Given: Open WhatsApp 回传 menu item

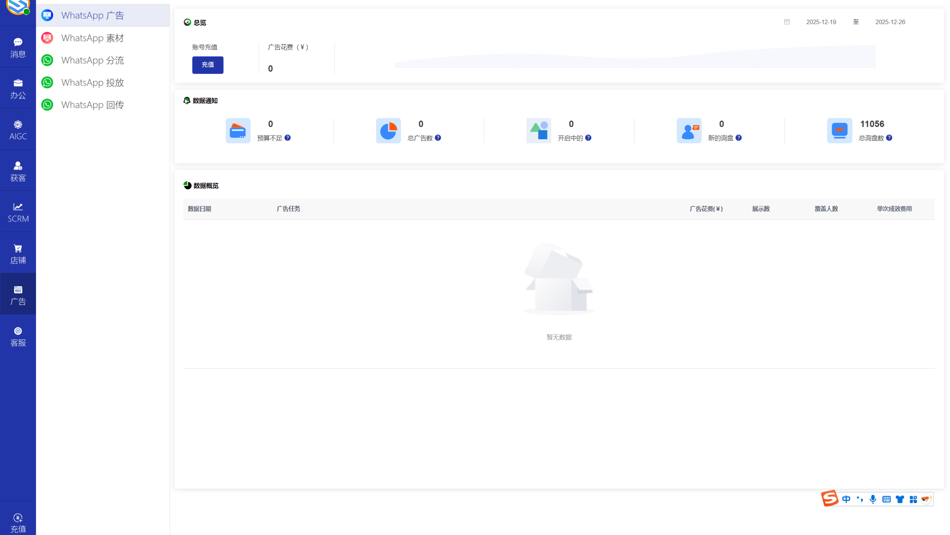Looking at the screenshot, I should coord(92,105).
